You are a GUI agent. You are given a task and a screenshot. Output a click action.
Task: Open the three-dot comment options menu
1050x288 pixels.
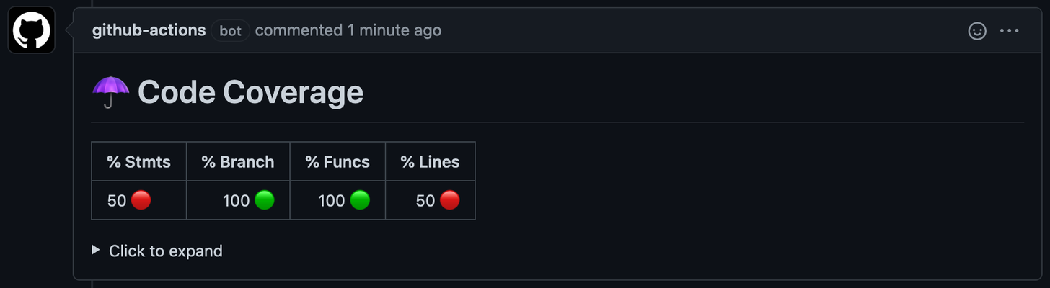point(1010,30)
